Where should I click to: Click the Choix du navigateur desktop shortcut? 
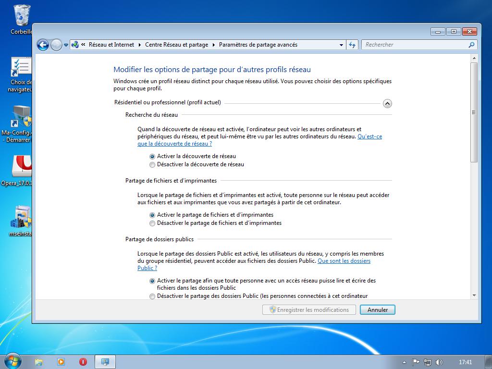21,74
